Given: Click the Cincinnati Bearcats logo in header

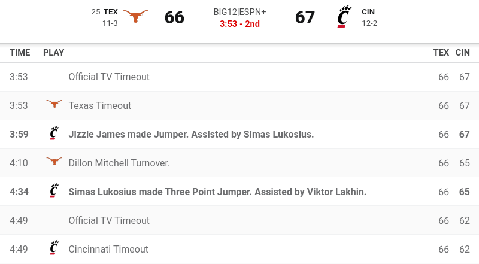Looking at the screenshot, I should [x=343, y=17].
